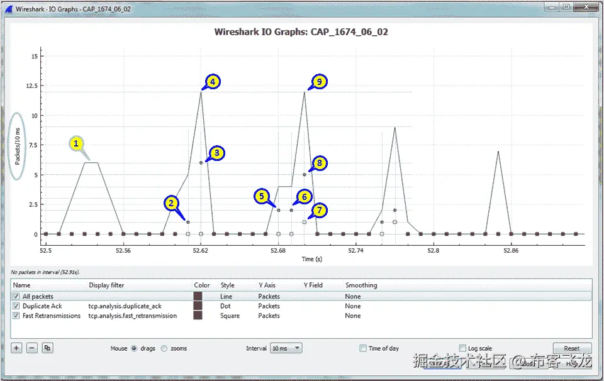The image size is (604, 381).
Task: Click the Style column header
Action: (227, 285)
